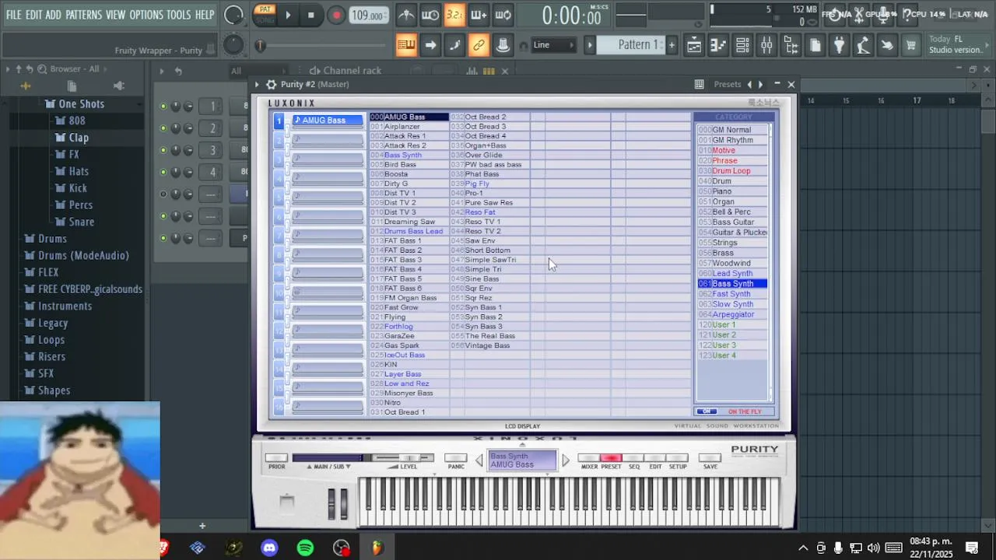Click the main pitch slider below tempo

(323, 46)
